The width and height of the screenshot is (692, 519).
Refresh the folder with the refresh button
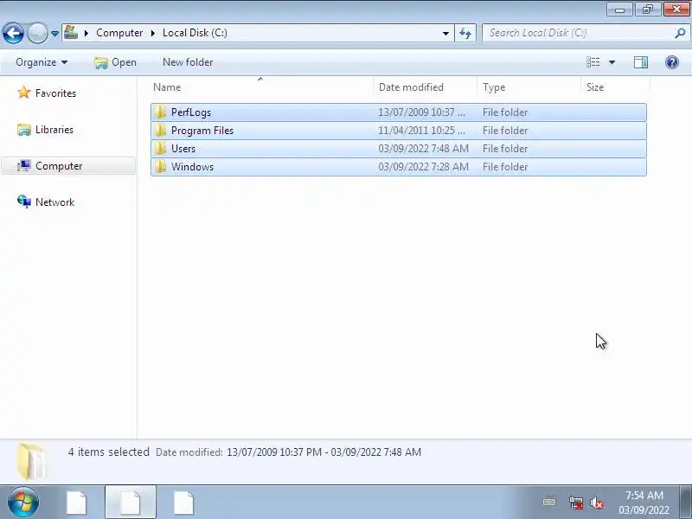tap(465, 33)
